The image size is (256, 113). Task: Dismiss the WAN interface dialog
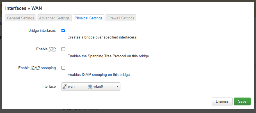tap(222, 101)
